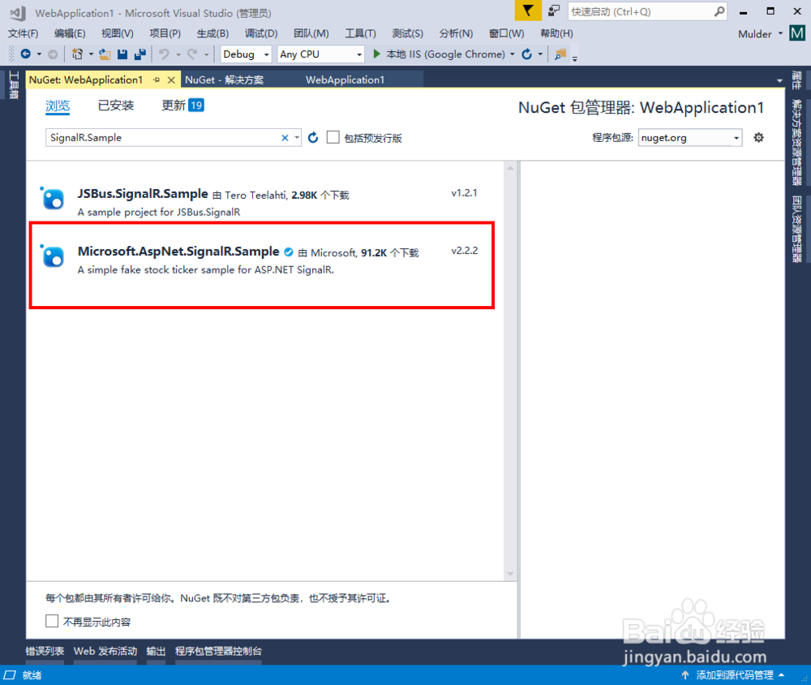The image size is (811, 685).
Task: Click the Microsoft.AspNet.SignalR.Sample package icon
Action: (52, 256)
